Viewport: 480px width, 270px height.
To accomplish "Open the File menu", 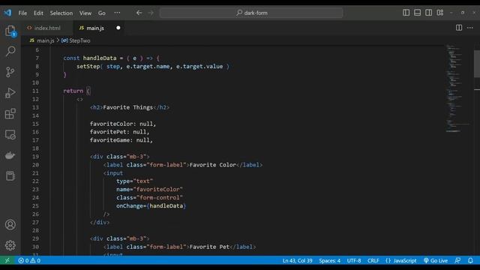I will (x=22, y=13).
